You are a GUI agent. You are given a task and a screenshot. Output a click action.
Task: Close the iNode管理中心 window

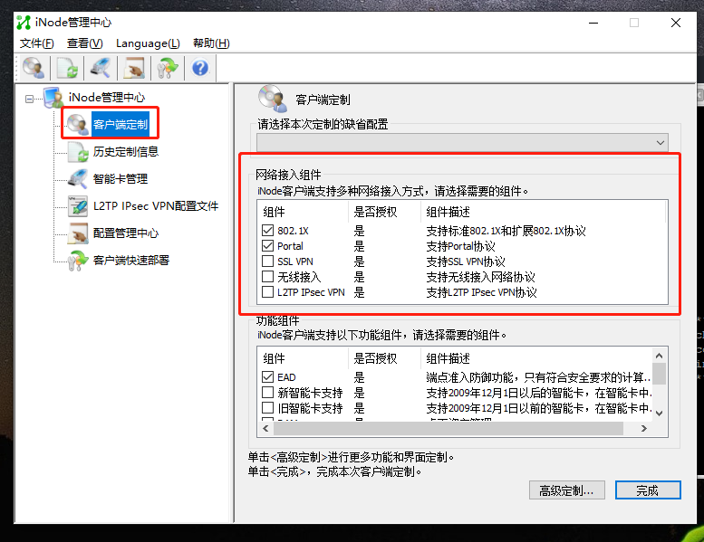click(x=676, y=23)
